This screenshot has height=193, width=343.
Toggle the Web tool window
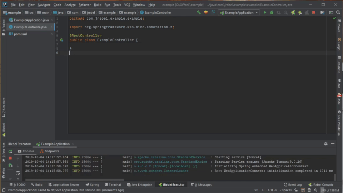click(4, 173)
